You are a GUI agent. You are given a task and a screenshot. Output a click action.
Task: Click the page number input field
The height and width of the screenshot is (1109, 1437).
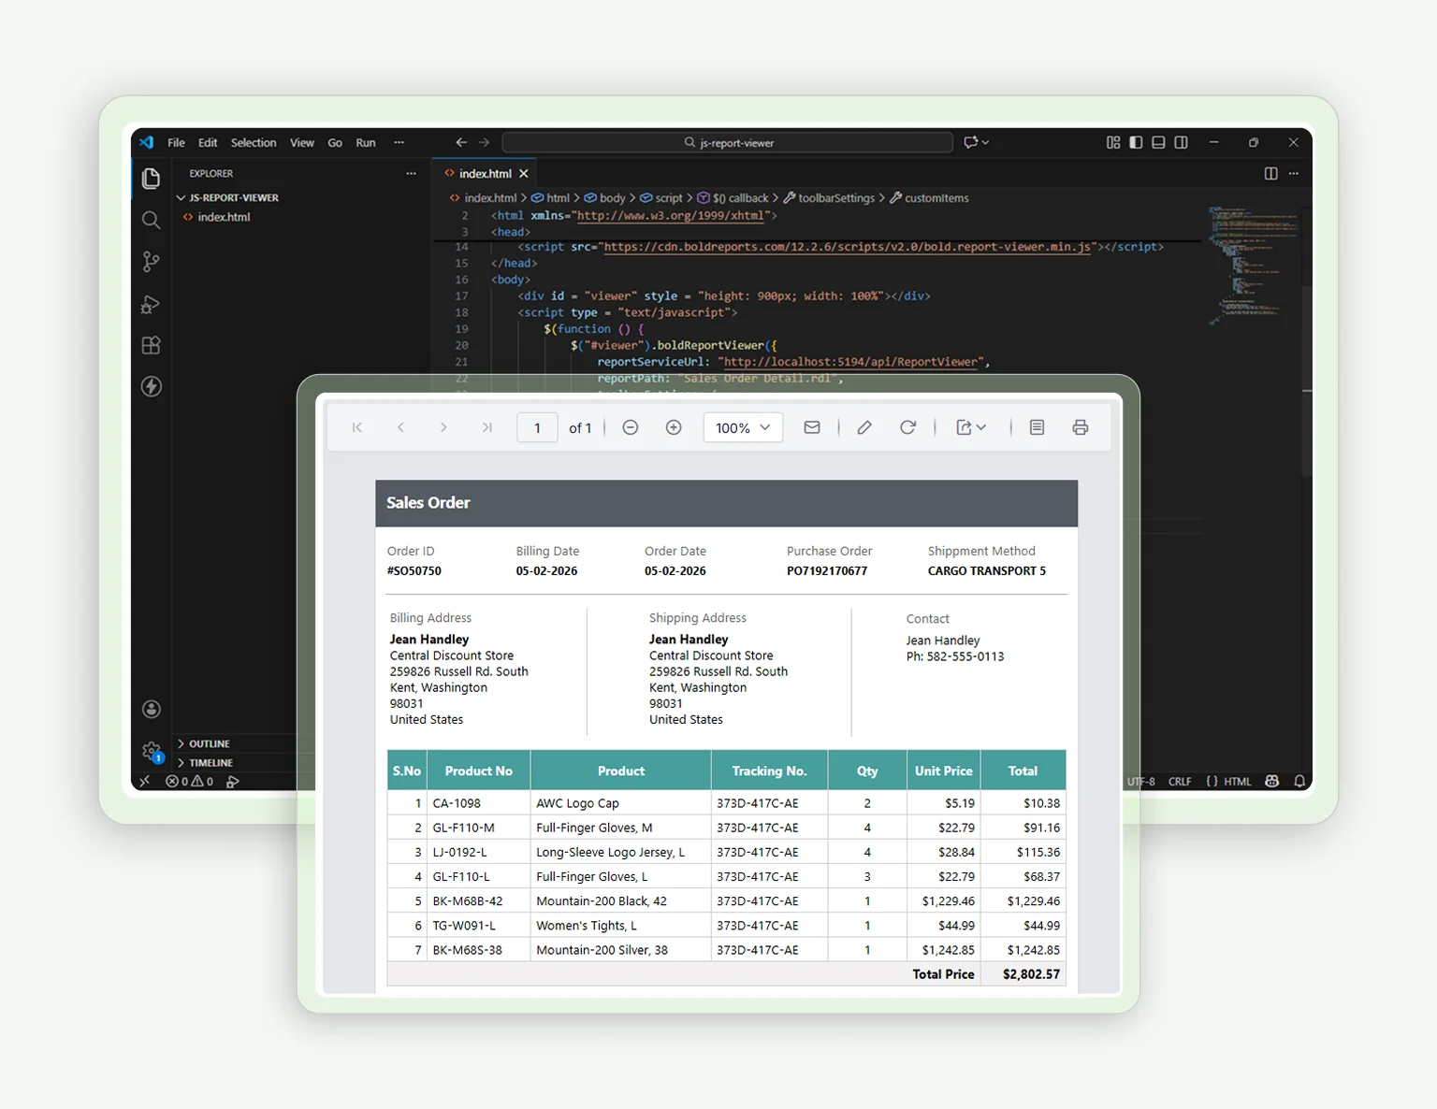(x=537, y=427)
